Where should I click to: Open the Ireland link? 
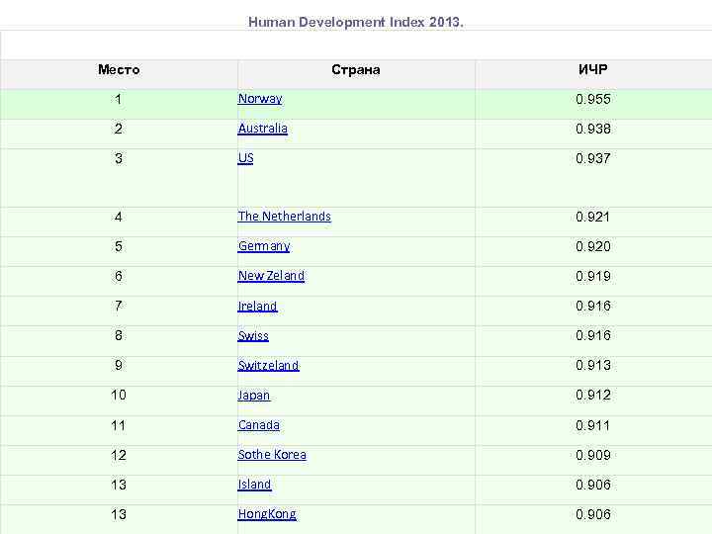tap(258, 307)
